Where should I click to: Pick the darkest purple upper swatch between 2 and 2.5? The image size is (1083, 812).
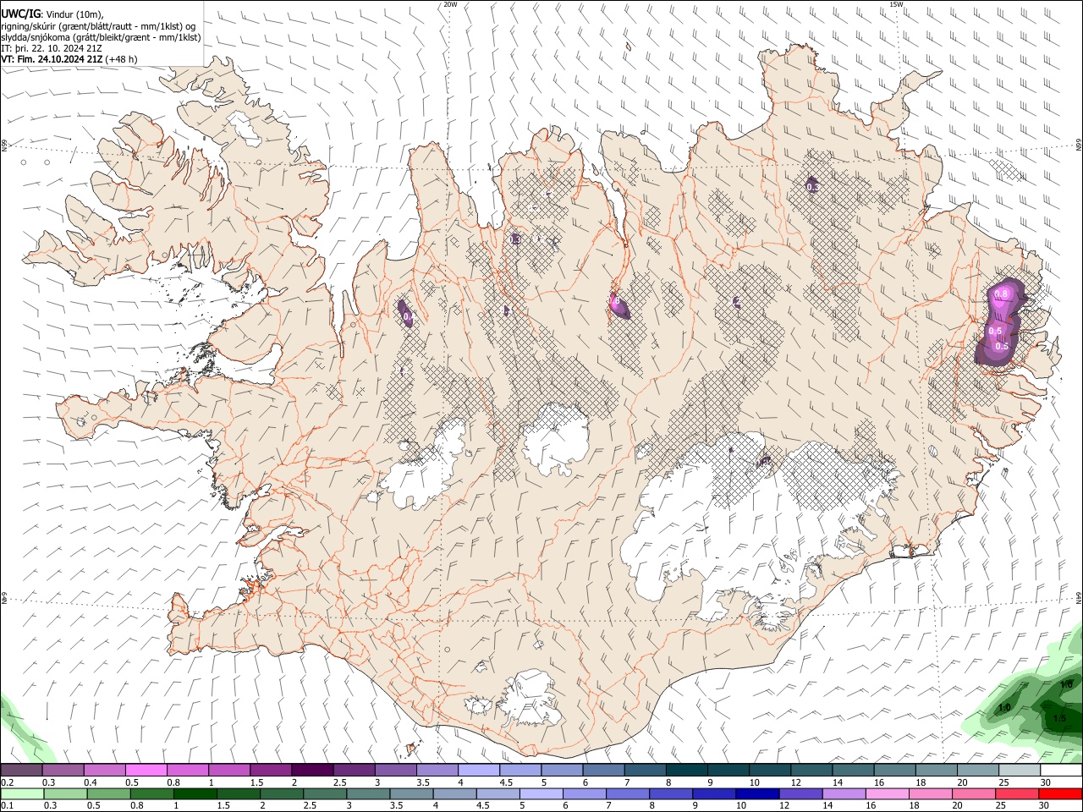[x=311, y=770]
